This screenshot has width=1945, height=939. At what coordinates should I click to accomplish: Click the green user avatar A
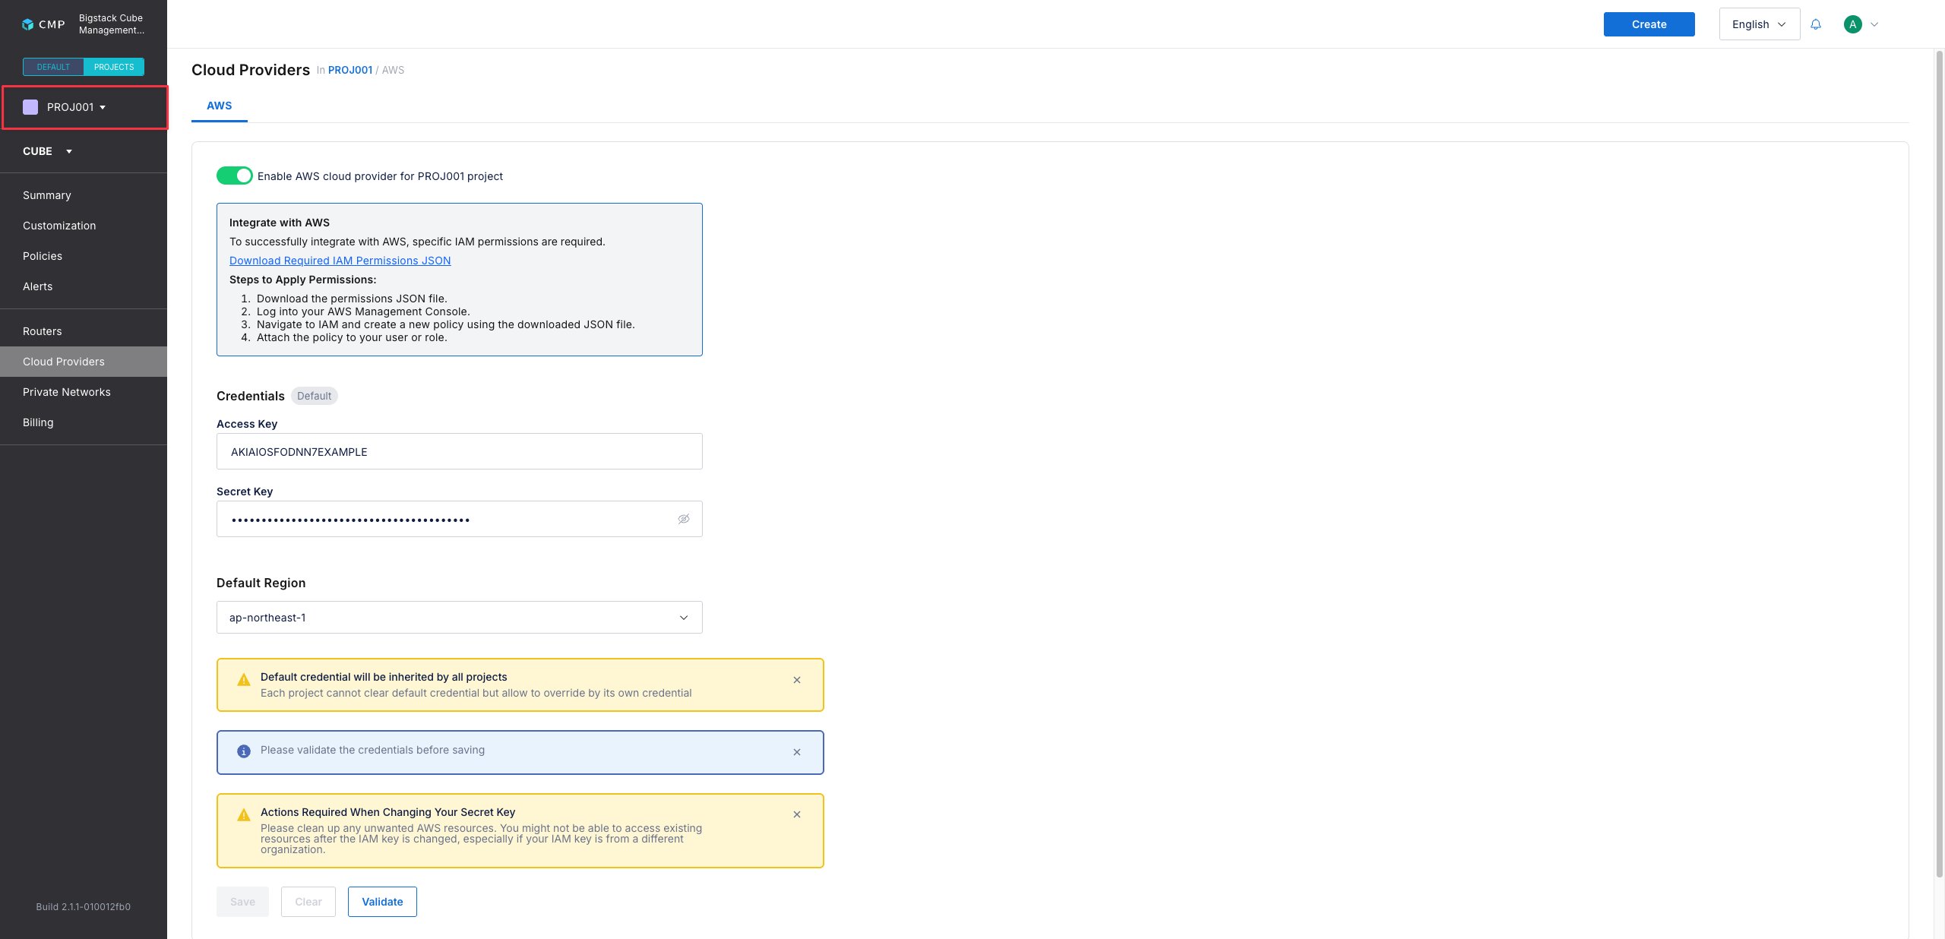[1853, 24]
